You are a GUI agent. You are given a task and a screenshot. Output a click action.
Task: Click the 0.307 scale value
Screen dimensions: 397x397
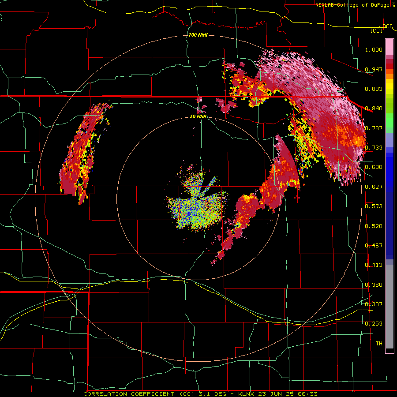click(374, 304)
